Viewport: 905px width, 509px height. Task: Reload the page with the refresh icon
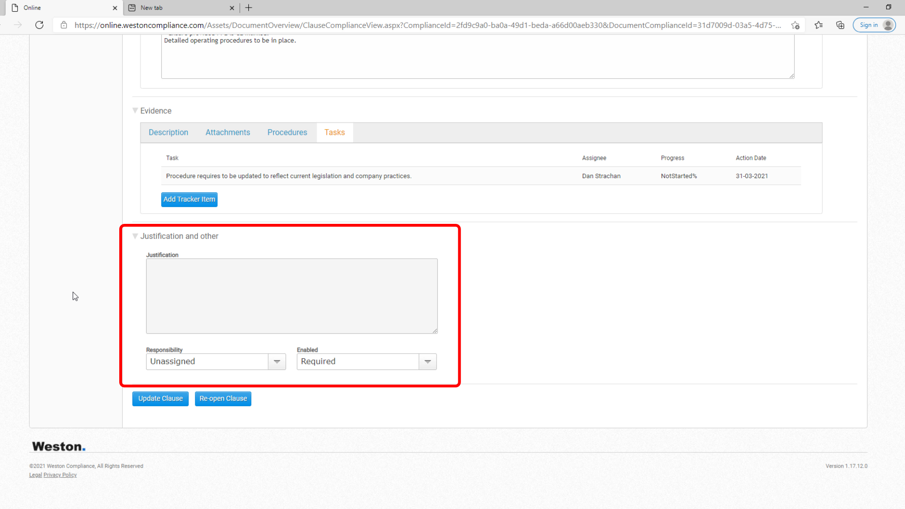pyautogui.click(x=40, y=25)
